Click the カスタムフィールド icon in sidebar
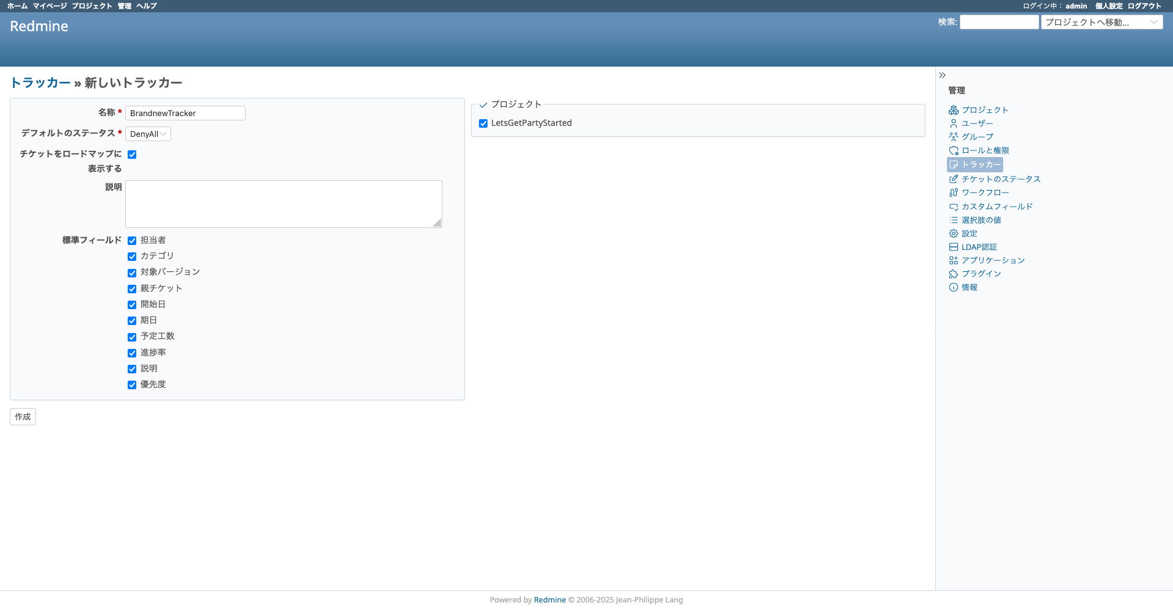Image resolution: width=1173 pixels, height=608 pixels. point(953,207)
